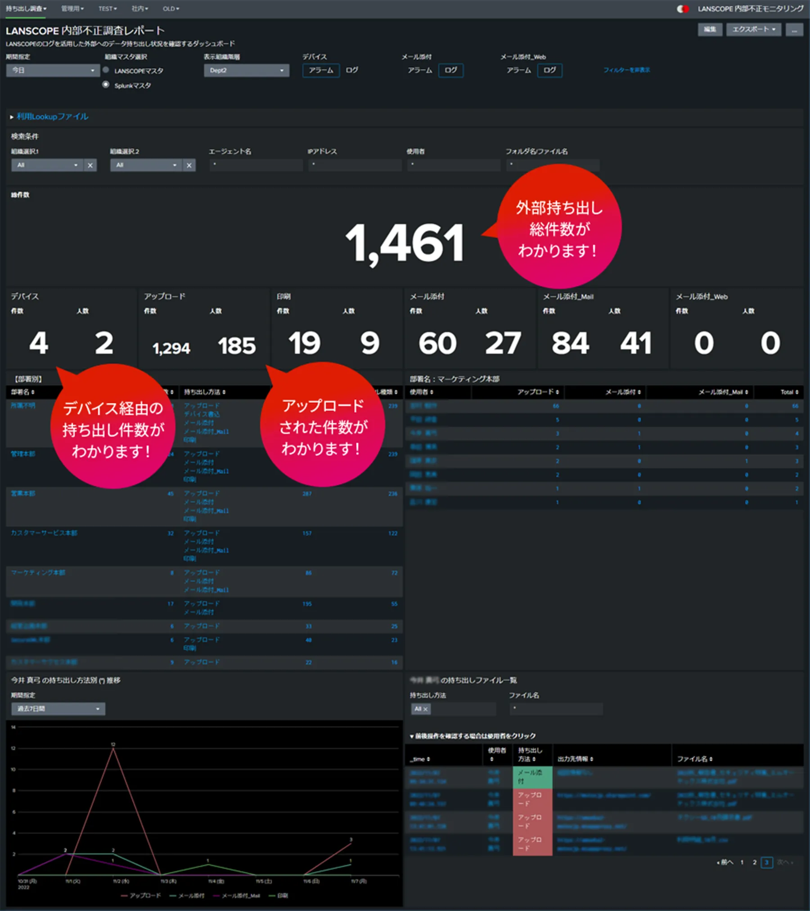Click the カスタマーサービス本部 department link
This screenshot has width=810, height=911.
click(44, 533)
